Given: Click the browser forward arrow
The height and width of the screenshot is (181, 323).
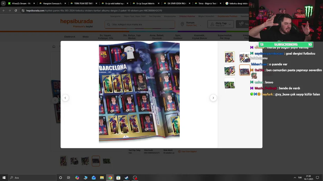Looking at the screenshot, I should click(10, 11).
